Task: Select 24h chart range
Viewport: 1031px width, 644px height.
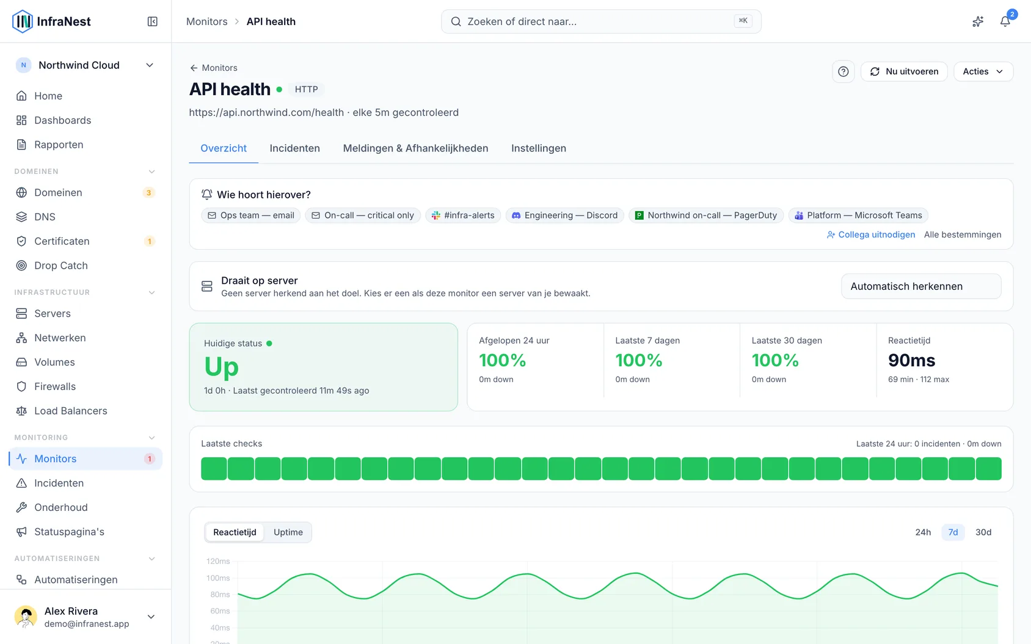Action: pos(923,532)
